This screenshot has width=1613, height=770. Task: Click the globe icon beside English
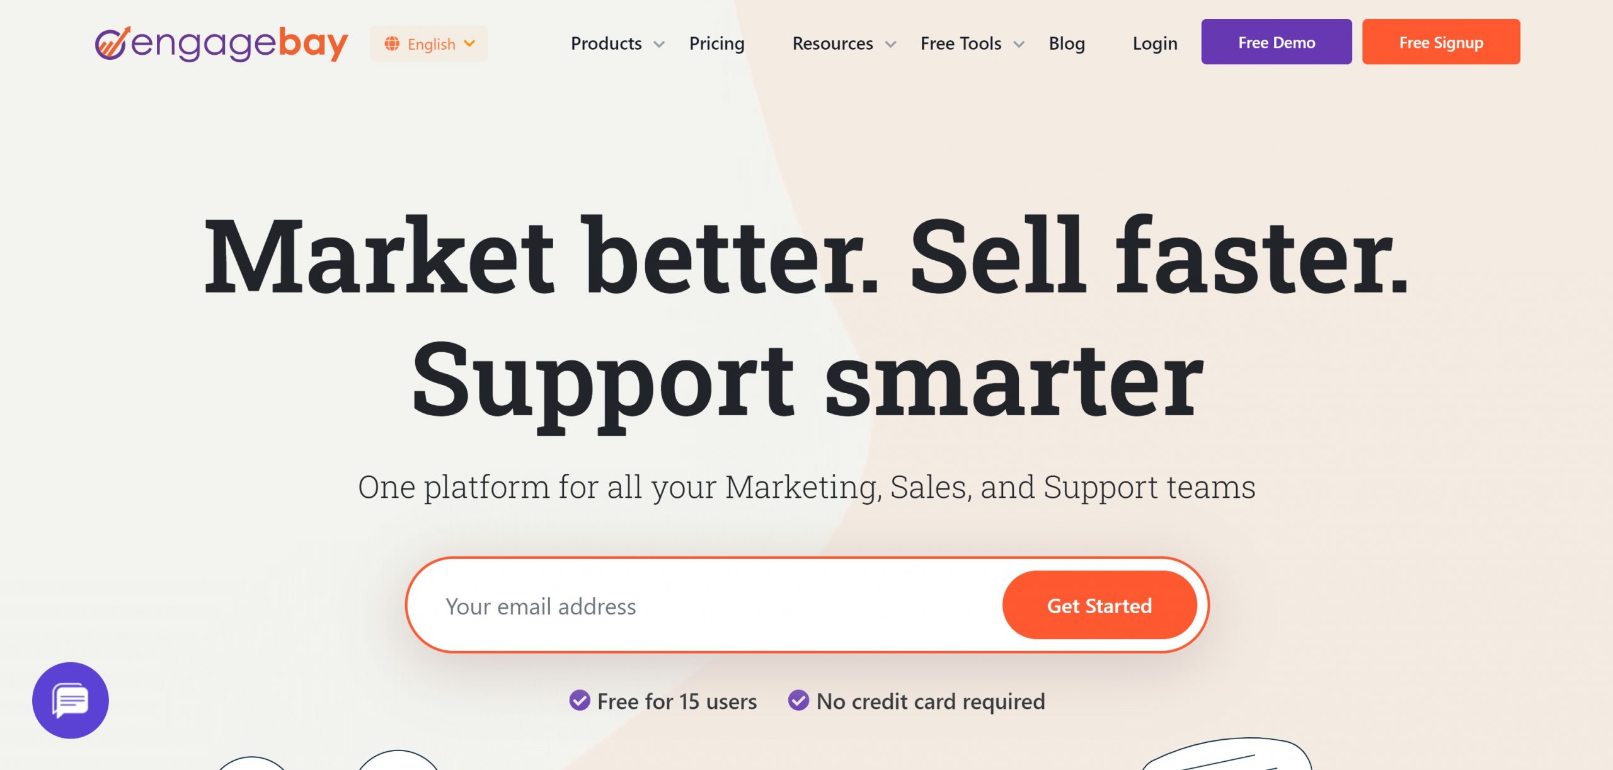click(x=392, y=43)
